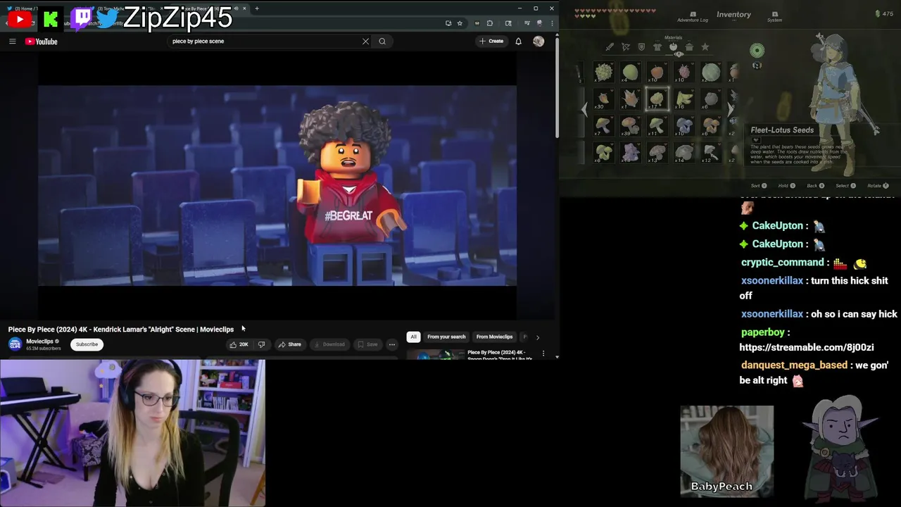Select the Materials apple category icon
This screenshot has height=507, width=901.
(x=674, y=47)
